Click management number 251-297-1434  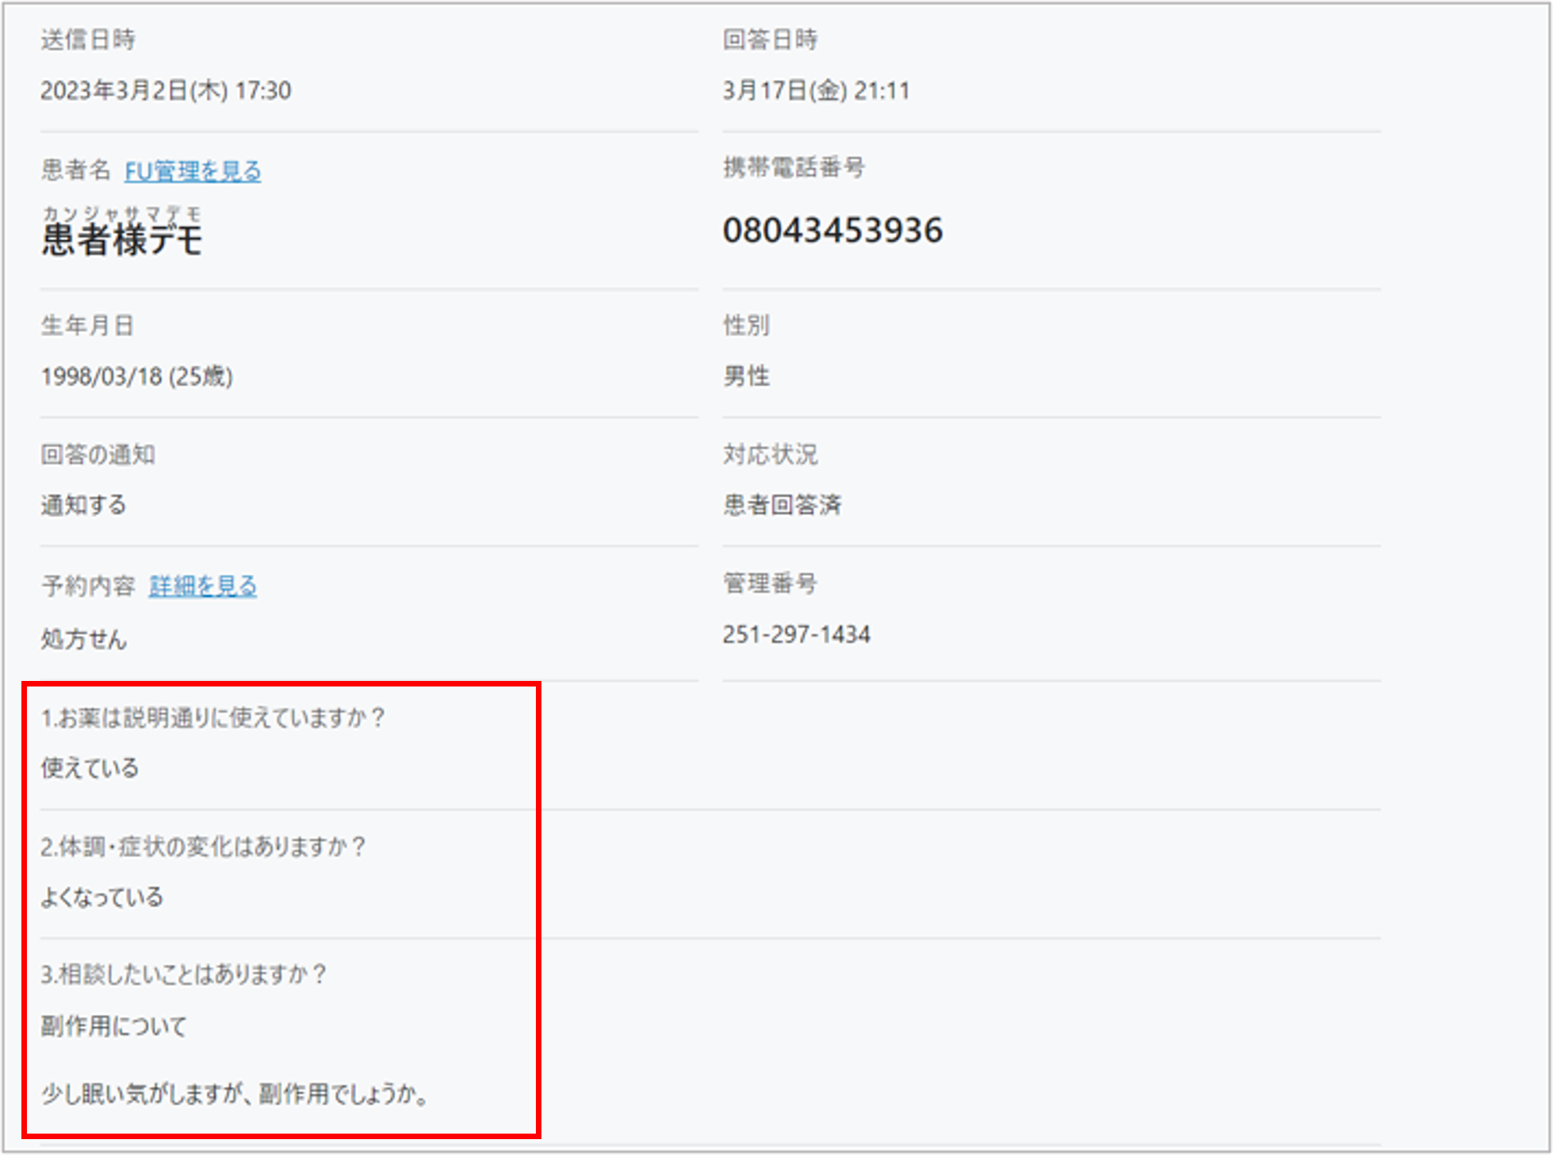pos(796,634)
